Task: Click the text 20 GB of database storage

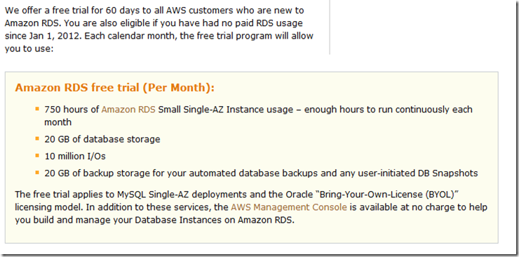Action: click(x=102, y=139)
